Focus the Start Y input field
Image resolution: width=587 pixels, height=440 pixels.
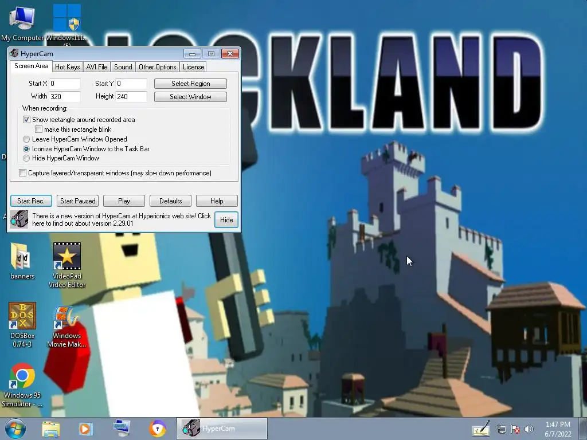point(131,84)
